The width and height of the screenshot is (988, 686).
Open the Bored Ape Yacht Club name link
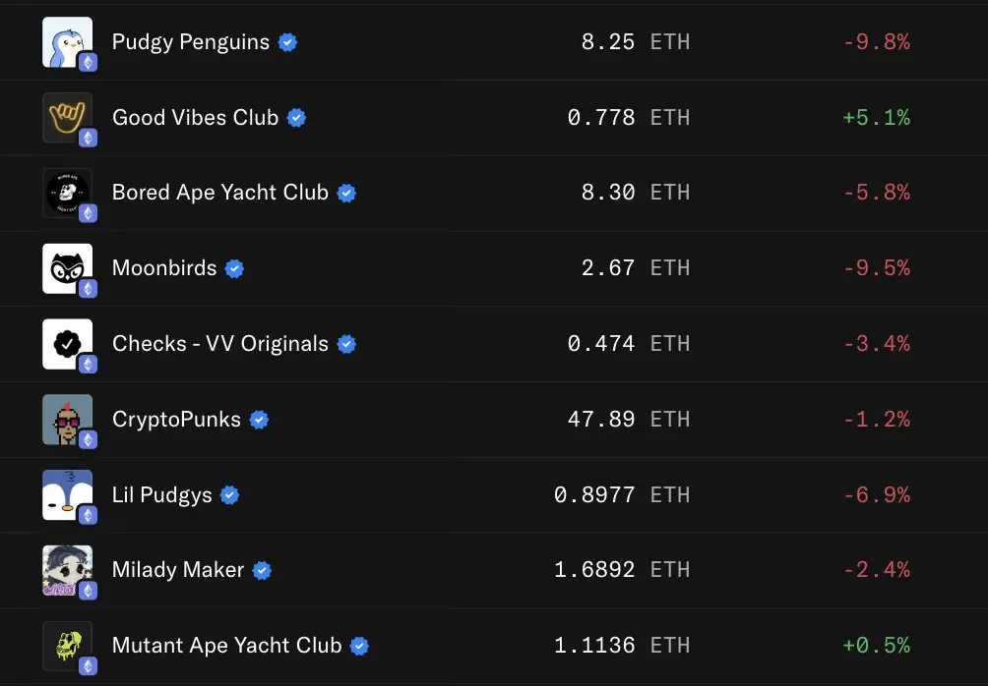coord(219,193)
